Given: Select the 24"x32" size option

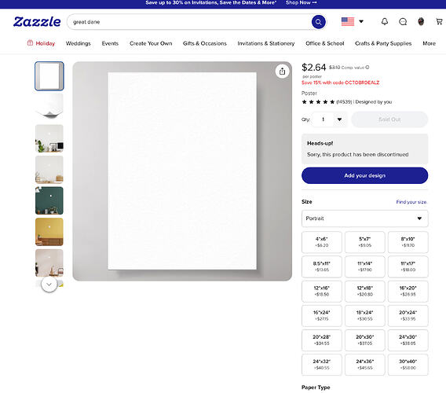Looking at the screenshot, I should (x=321, y=365).
